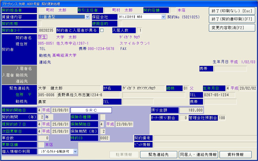The image size is (258, 161).
Task: Click the 緊急連絡先 button next to 駐車情報
Action: click(158, 155)
